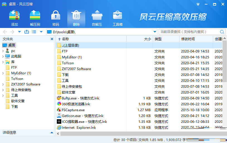Select the 软件文章 folder in file list

[139, 92]
